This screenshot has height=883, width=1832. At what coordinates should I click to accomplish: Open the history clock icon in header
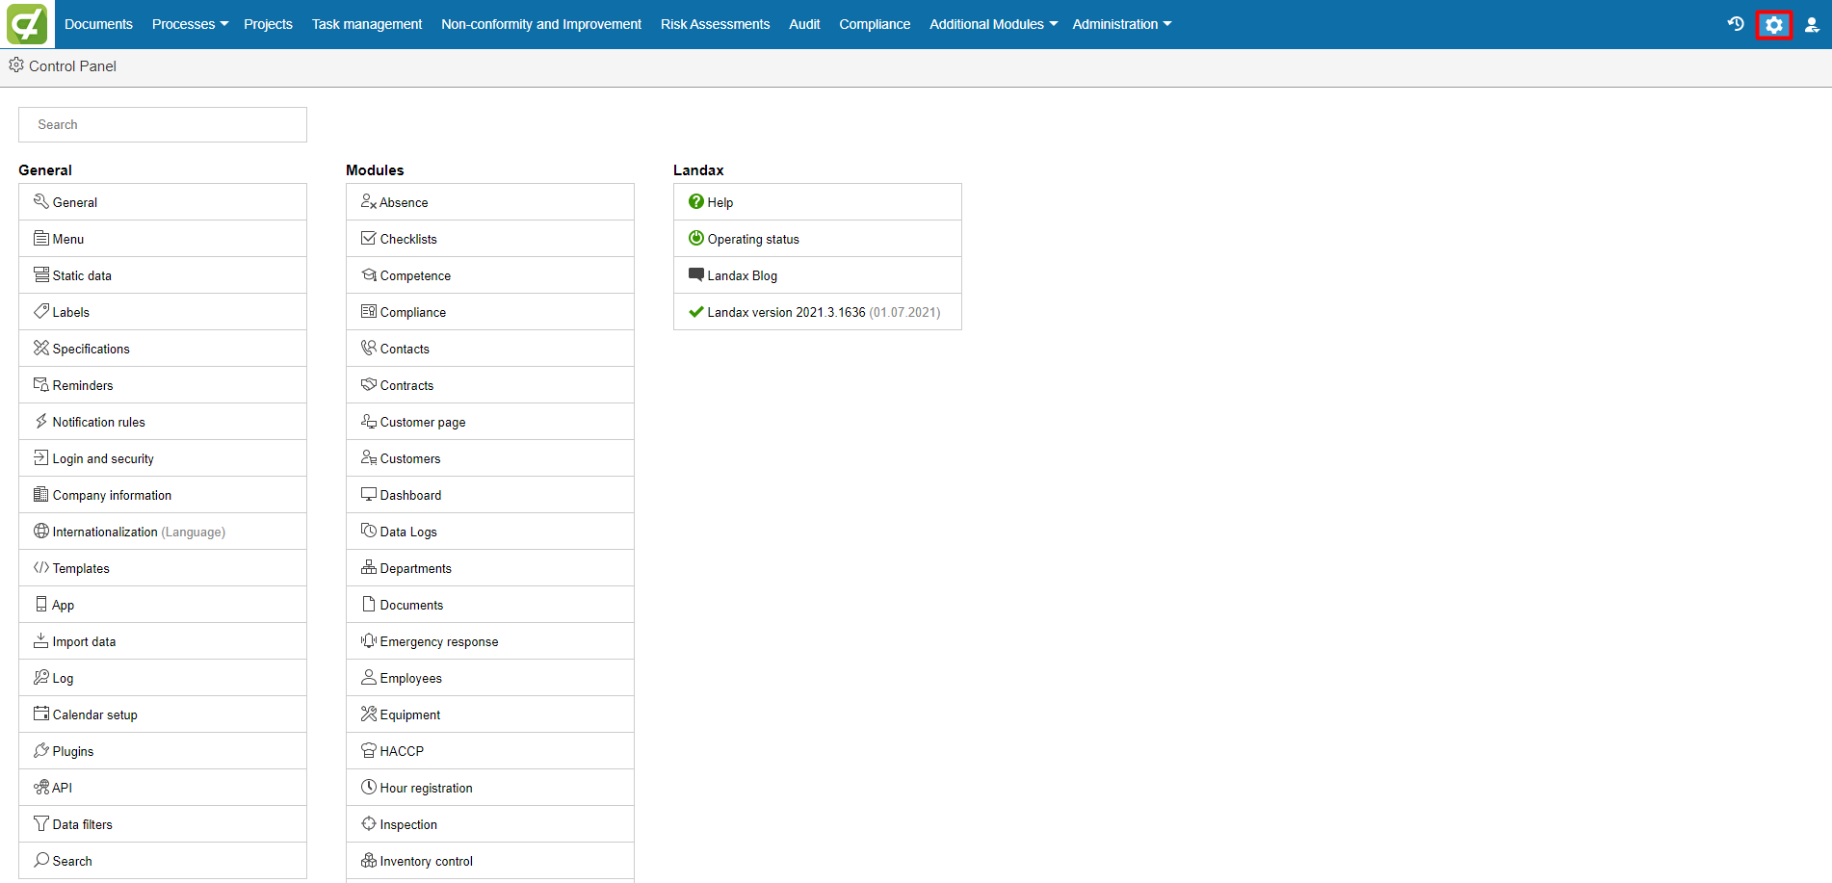coord(1736,24)
